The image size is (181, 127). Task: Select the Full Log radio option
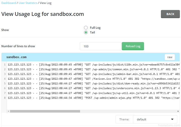click(x=86, y=28)
